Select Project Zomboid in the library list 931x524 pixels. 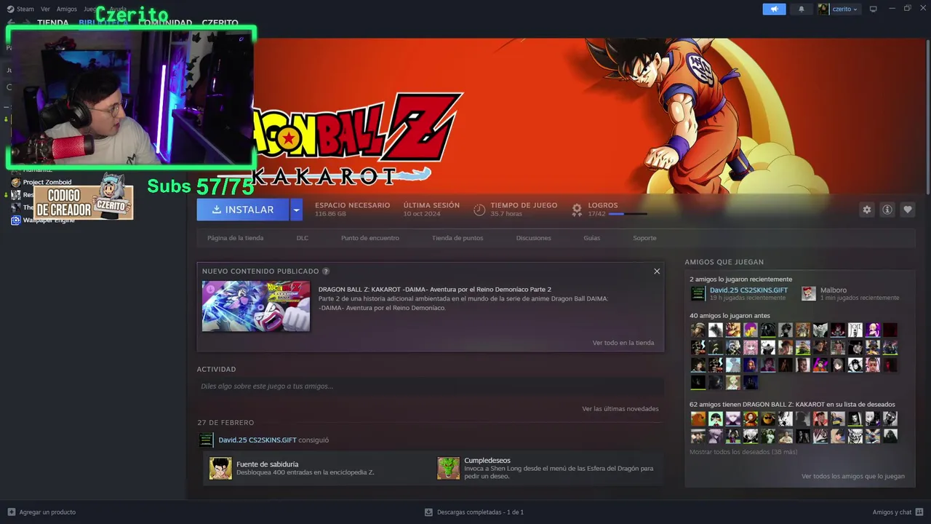[47, 182]
